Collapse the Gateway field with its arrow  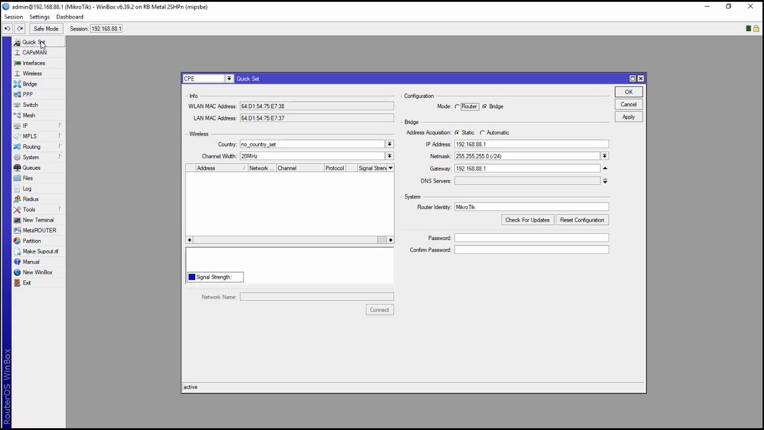(x=605, y=168)
